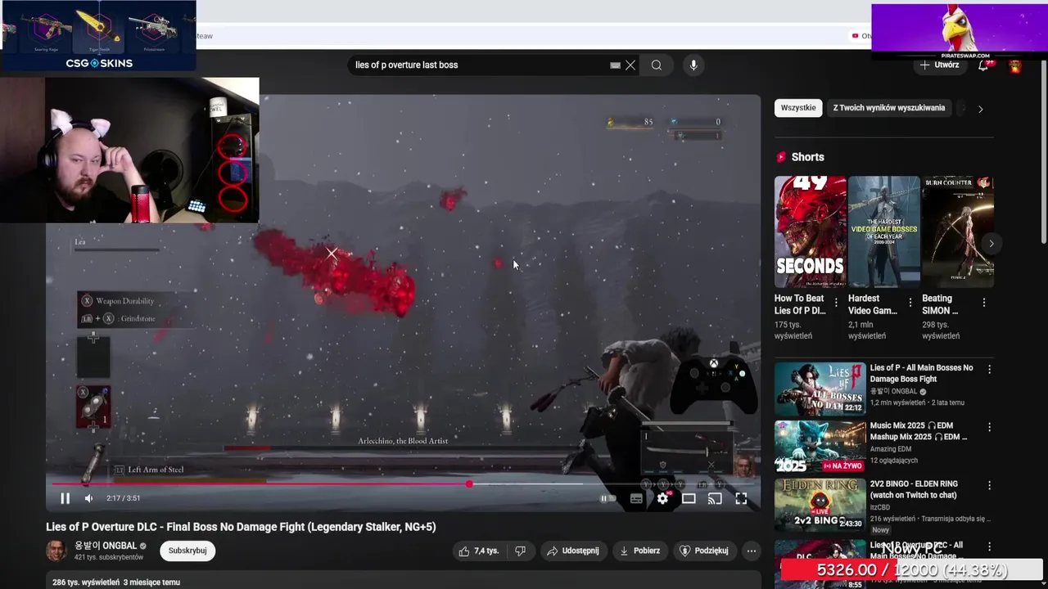This screenshot has width=1048, height=589.
Task: Open Short 'How To Beat Lies Of P' thumbnail
Action: [811, 232]
